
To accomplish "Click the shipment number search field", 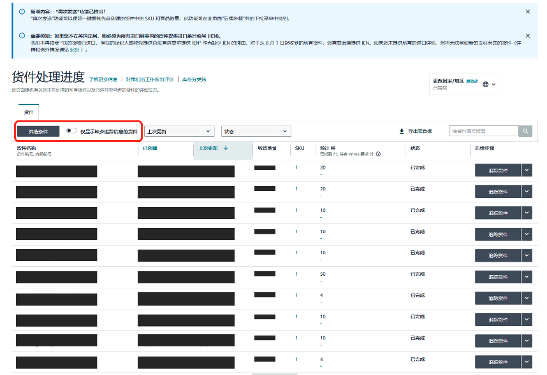I will point(483,131).
